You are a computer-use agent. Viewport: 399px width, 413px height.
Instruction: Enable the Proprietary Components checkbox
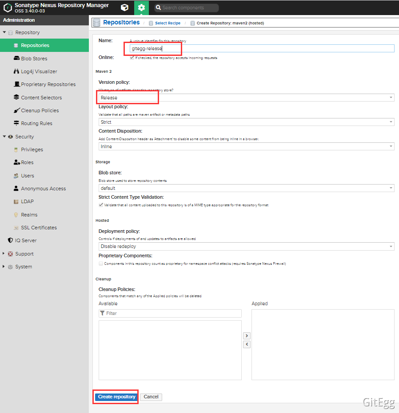[101, 264]
